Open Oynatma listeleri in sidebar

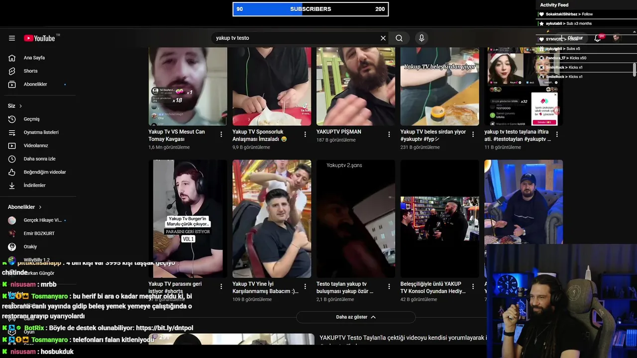[x=41, y=132]
